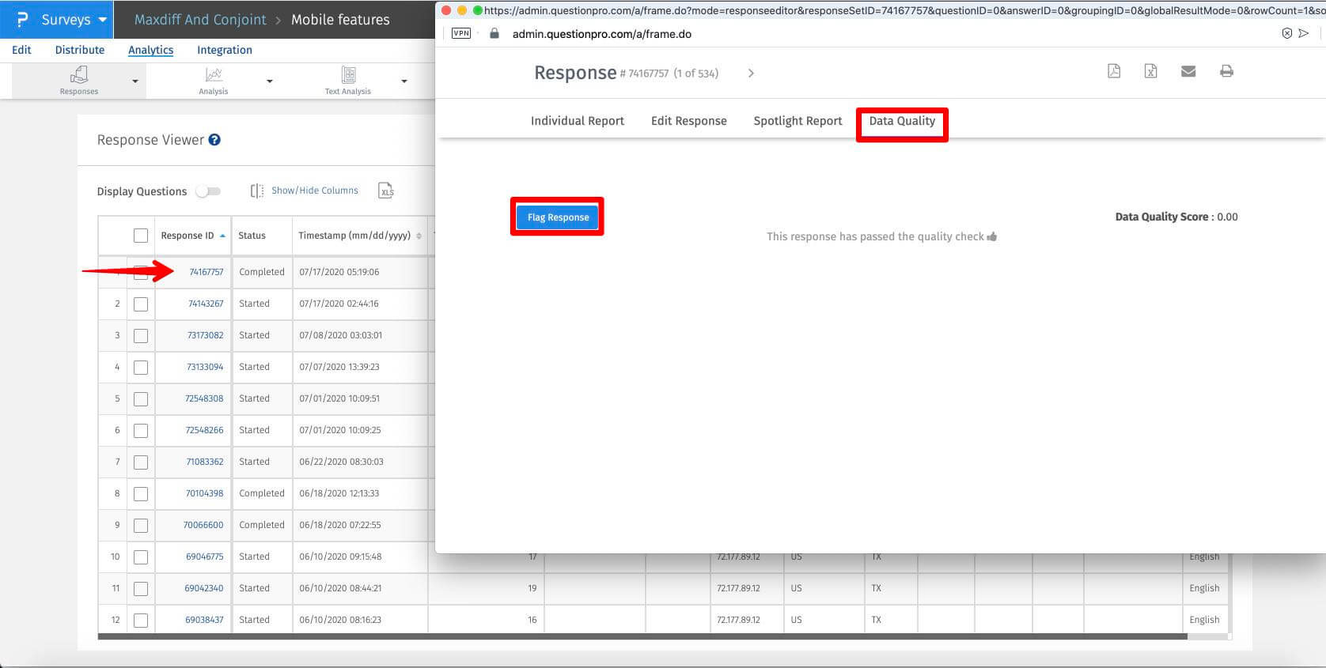Select the checkbox for response 73133094
Screen dimensions: 1326x668
(141, 367)
